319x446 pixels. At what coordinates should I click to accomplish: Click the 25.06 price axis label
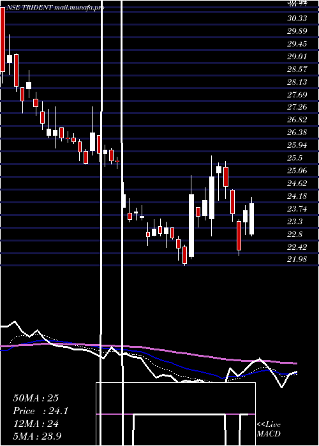pos(297,171)
